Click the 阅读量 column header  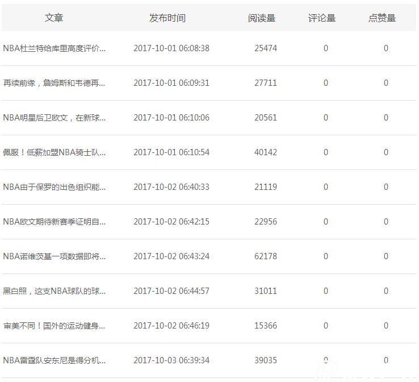coord(262,18)
